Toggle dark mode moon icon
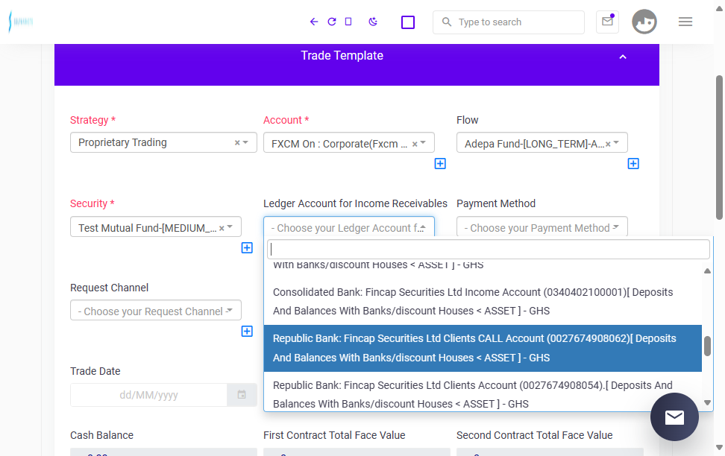This screenshot has height=456, width=725. coord(373,22)
